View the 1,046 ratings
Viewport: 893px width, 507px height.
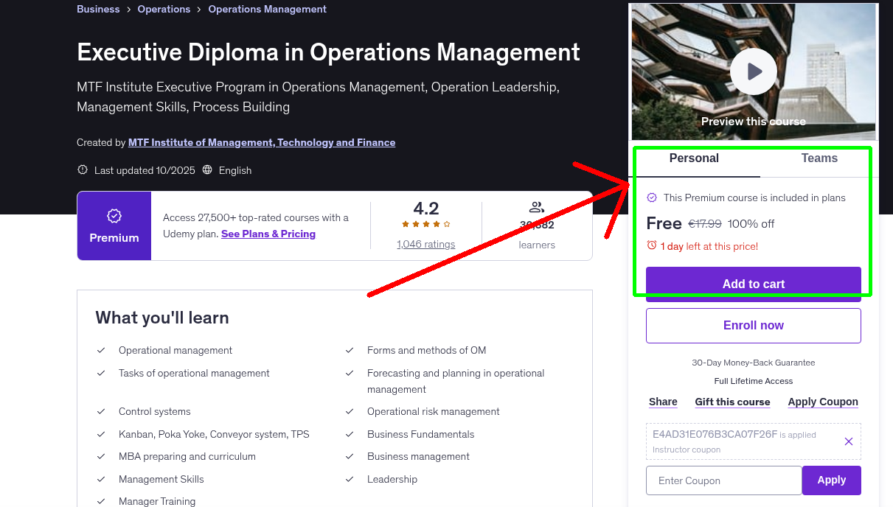(425, 243)
